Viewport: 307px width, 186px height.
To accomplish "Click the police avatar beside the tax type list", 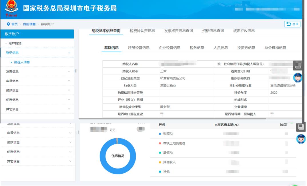I will [301, 139].
